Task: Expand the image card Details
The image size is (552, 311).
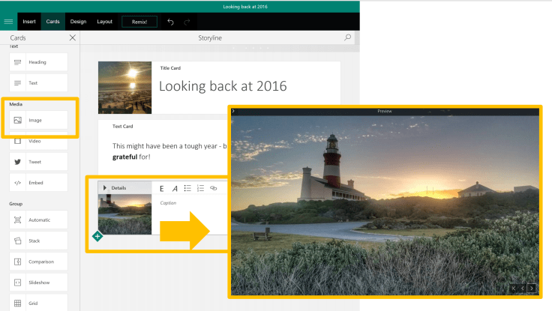Action: coord(106,187)
